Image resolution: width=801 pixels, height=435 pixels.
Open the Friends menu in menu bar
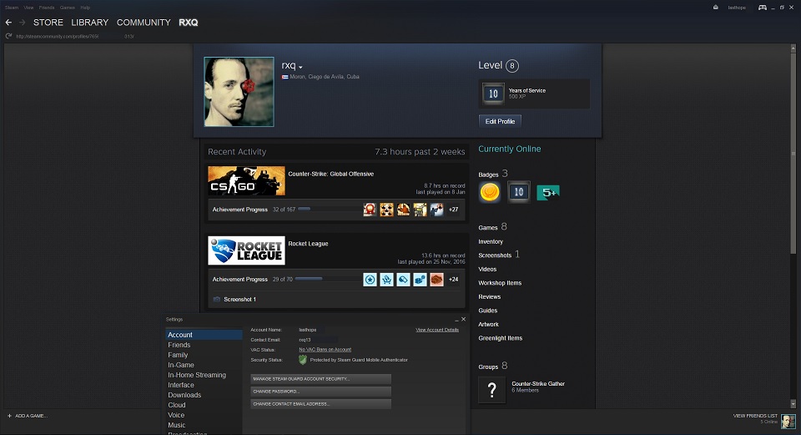coord(47,8)
